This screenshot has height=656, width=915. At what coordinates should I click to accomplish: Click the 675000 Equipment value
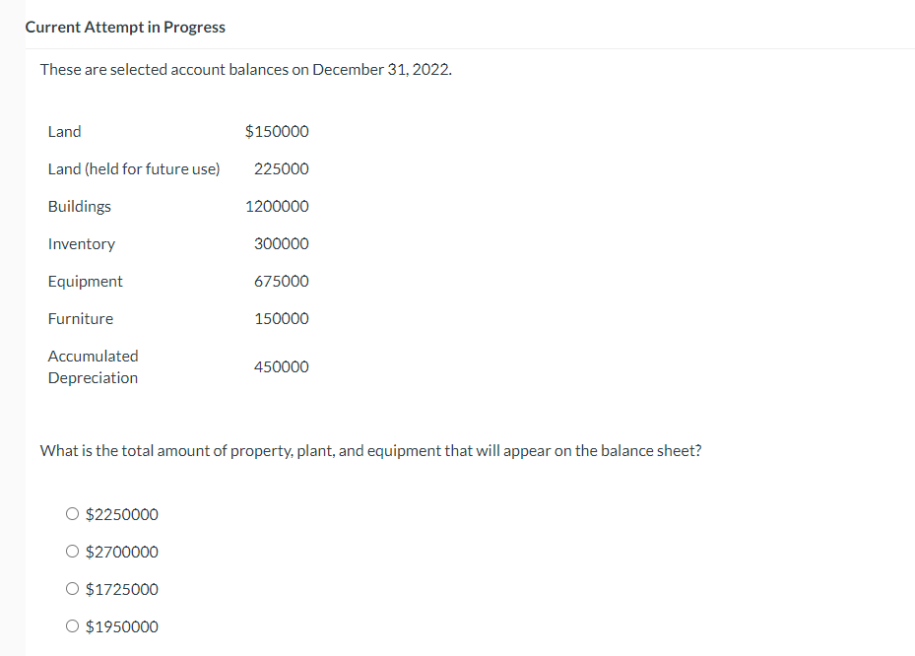[281, 281]
